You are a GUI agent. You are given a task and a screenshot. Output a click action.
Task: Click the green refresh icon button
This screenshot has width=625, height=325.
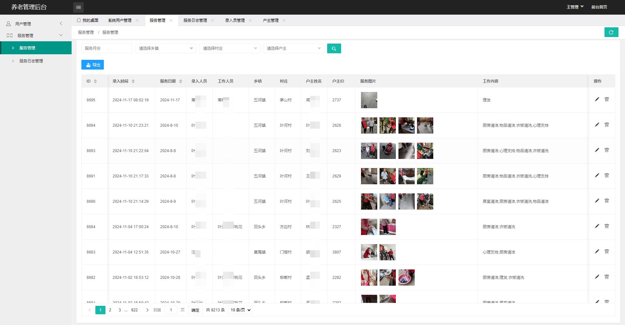(611, 32)
